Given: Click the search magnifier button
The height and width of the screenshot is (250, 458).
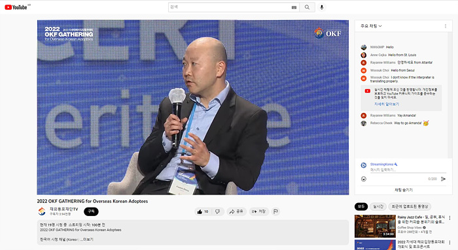Looking at the screenshot, I should point(307,7).
